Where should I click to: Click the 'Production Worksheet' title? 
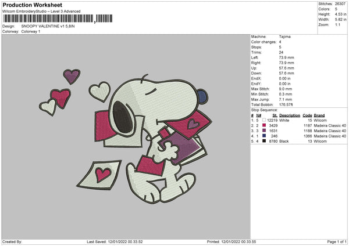click(x=32, y=5)
